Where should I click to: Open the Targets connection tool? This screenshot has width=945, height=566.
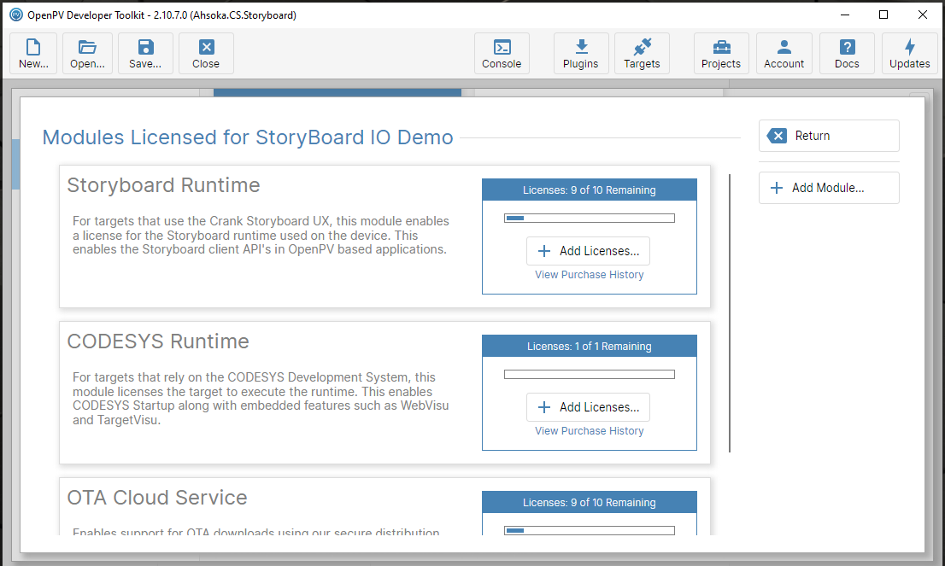(x=642, y=54)
